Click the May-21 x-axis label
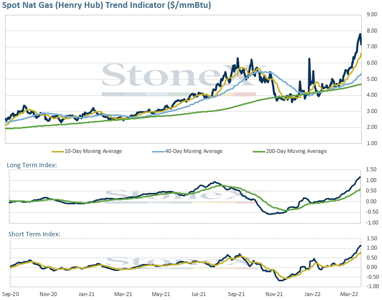 pyautogui.click(x=161, y=294)
